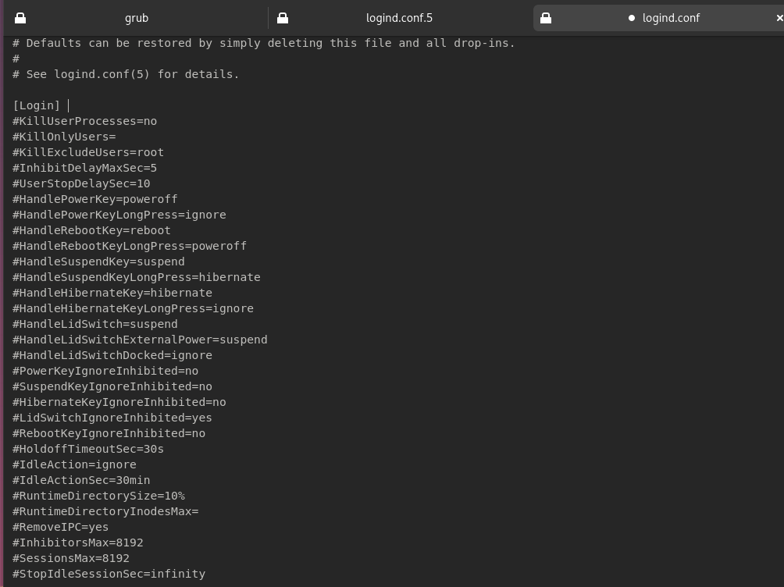Click the #HandleSuspendKey=suspend line
Viewport: 784px width, 587px height.
[98, 261]
